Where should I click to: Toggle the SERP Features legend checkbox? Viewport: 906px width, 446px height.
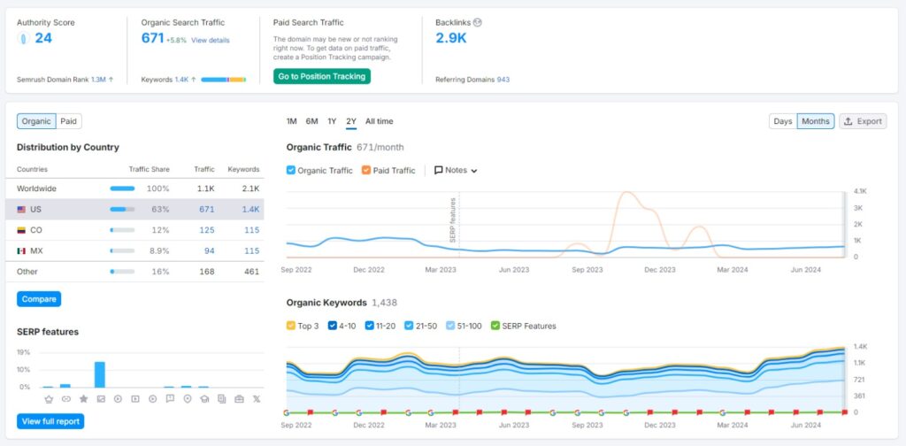click(495, 326)
